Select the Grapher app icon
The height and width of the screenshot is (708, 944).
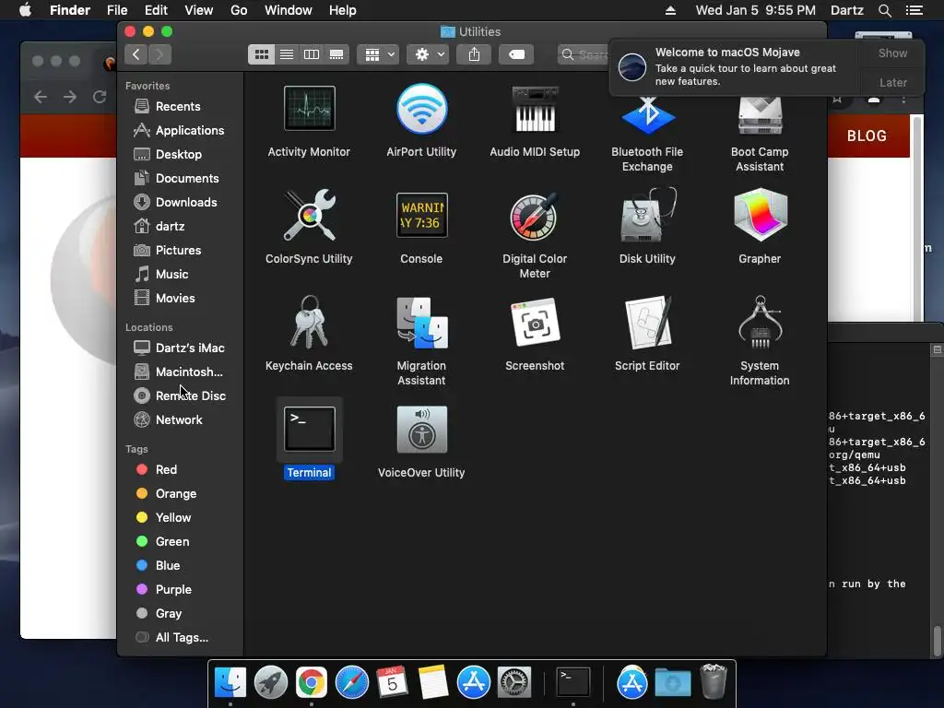tap(760, 215)
